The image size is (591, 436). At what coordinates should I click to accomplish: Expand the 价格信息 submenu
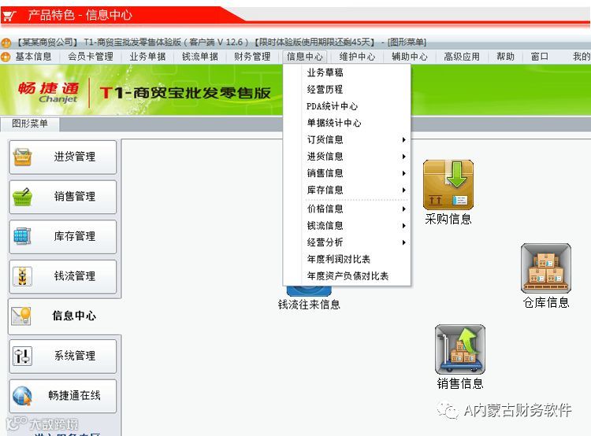click(x=347, y=209)
